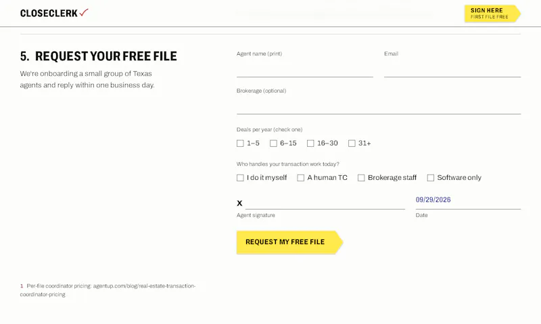Image resolution: width=541 pixels, height=324 pixels.
Task: Tick the A human TC checkbox
Action: (x=300, y=178)
